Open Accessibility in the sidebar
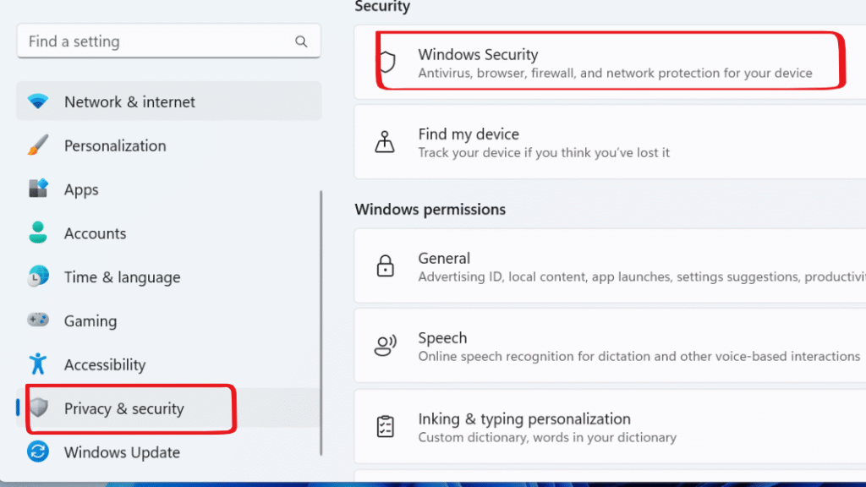The width and height of the screenshot is (866, 487). coord(168,364)
